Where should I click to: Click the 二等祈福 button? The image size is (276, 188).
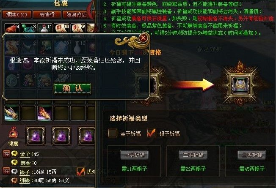(193, 155)
